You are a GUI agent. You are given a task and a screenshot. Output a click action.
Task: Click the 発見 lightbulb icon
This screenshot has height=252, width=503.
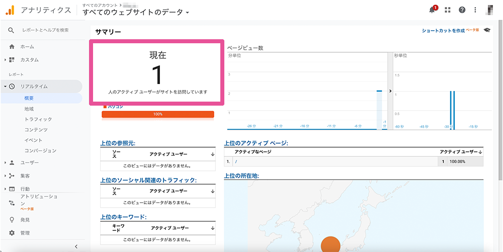(12, 220)
